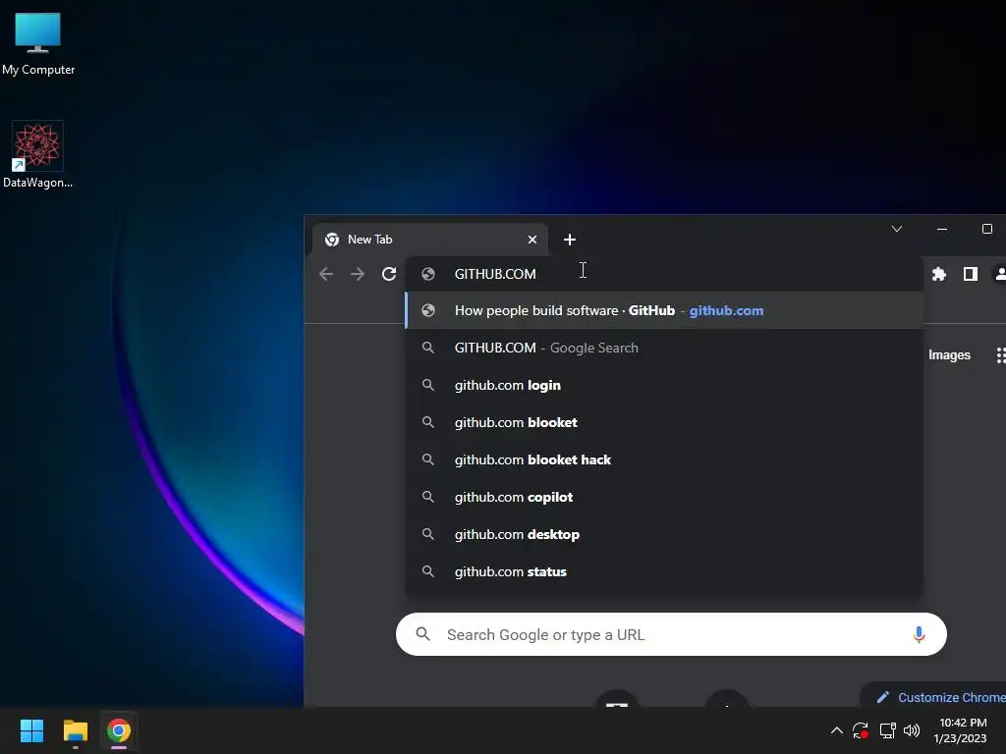
Task: Start voice search with the microphone icon
Action: [919, 634]
